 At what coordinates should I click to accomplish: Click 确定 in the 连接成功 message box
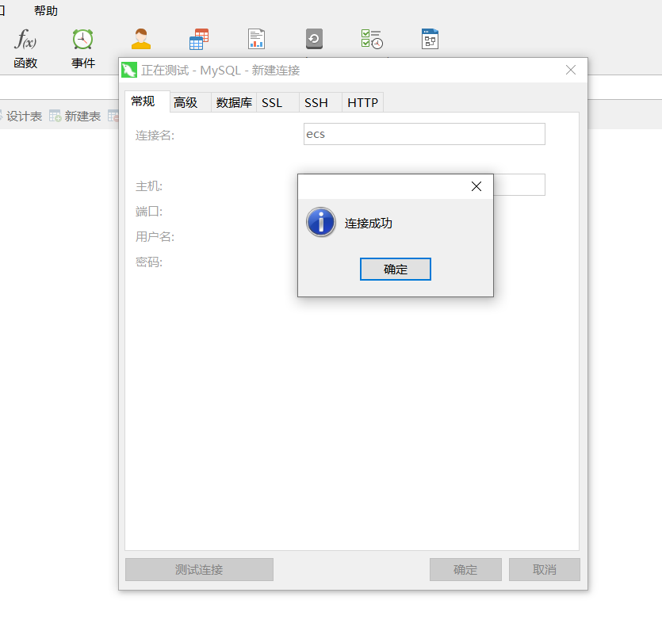coord(396,270)
